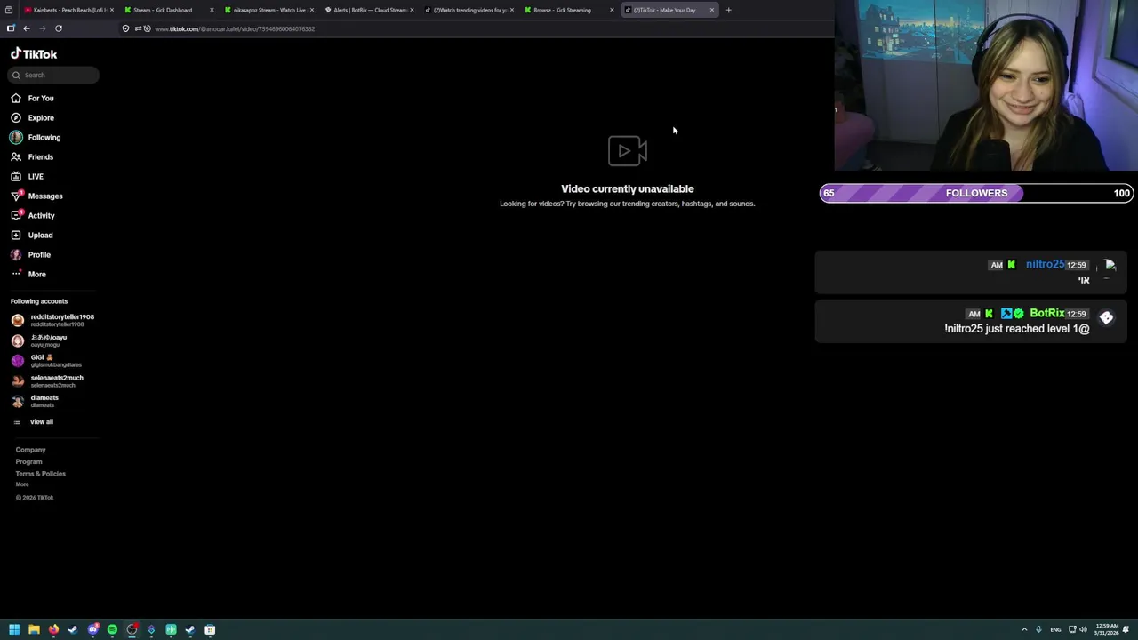Open Discord from the taskbar

click(x=92, y=629)
